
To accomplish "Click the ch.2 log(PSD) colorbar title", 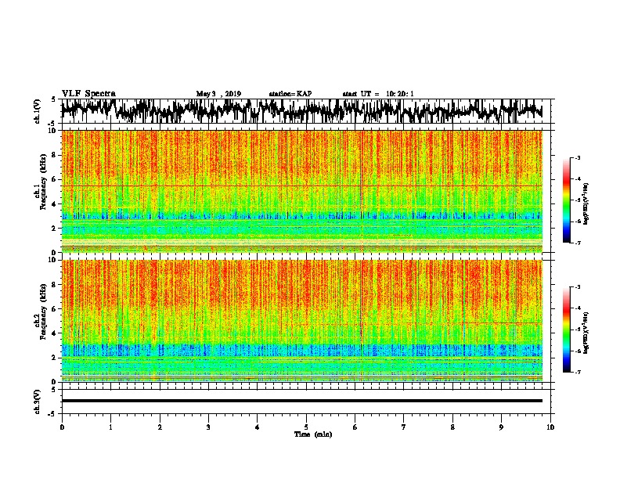I will point(586,333).
